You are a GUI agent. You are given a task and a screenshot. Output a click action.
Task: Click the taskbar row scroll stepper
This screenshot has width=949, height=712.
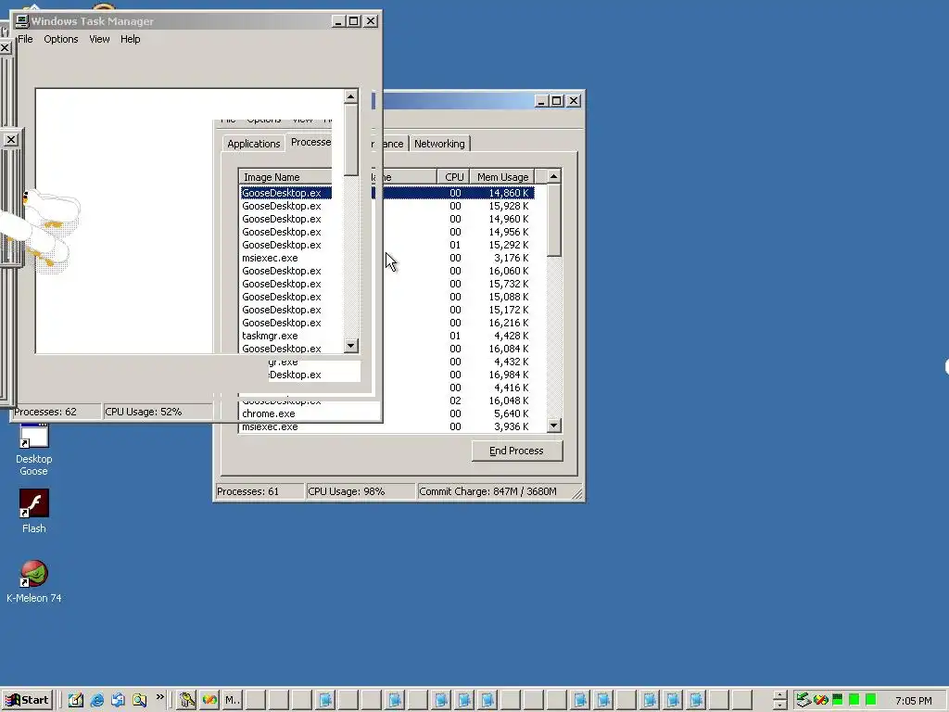pos(779,701)
